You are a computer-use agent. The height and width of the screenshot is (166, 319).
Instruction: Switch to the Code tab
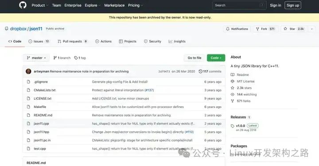click(15, 41)
